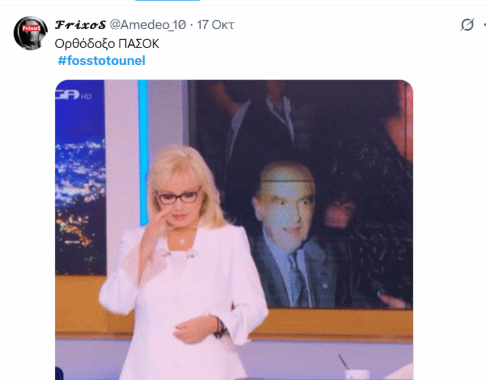
Task: Click the Ορθόδοξο ΠΑΣΟΚ tweet text
Action: point(107,44)
